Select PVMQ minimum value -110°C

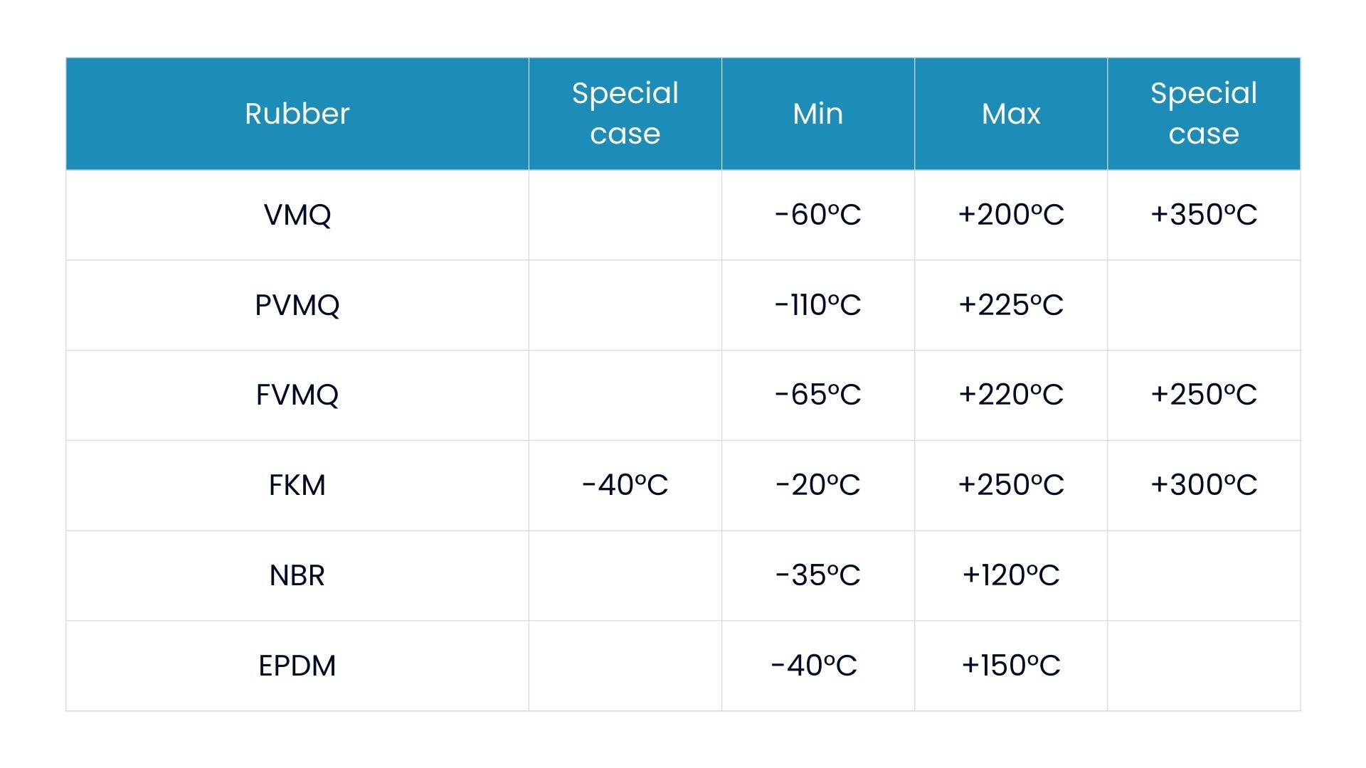click(817, 305)
